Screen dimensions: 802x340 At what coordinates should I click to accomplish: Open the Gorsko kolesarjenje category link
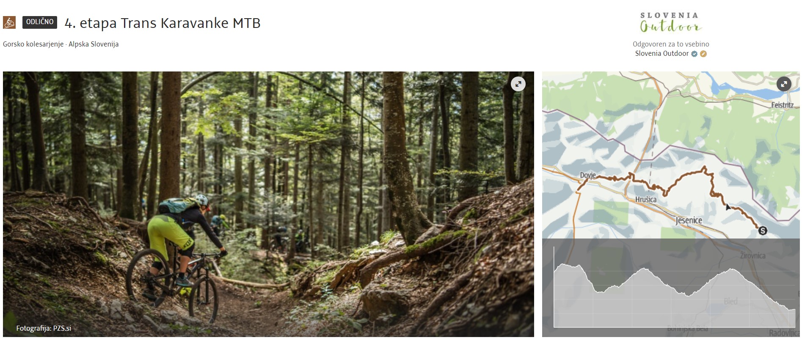click(x=33, y=44)
